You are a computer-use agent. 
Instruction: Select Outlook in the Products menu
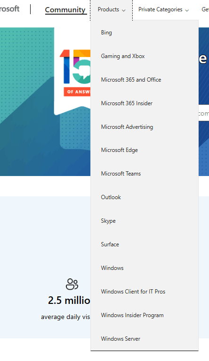[145, 197]
